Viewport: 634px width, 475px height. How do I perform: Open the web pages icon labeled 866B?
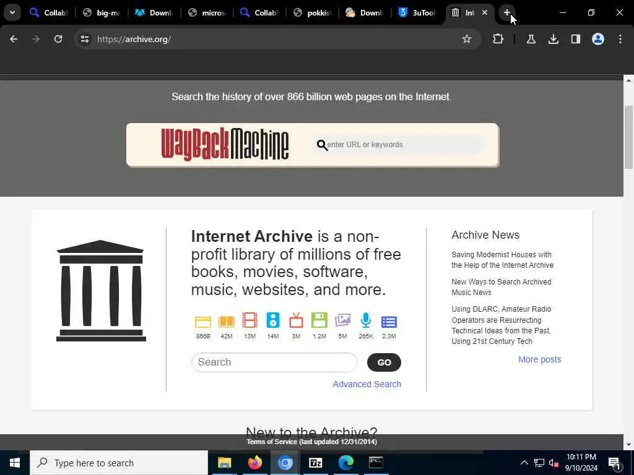203,322
